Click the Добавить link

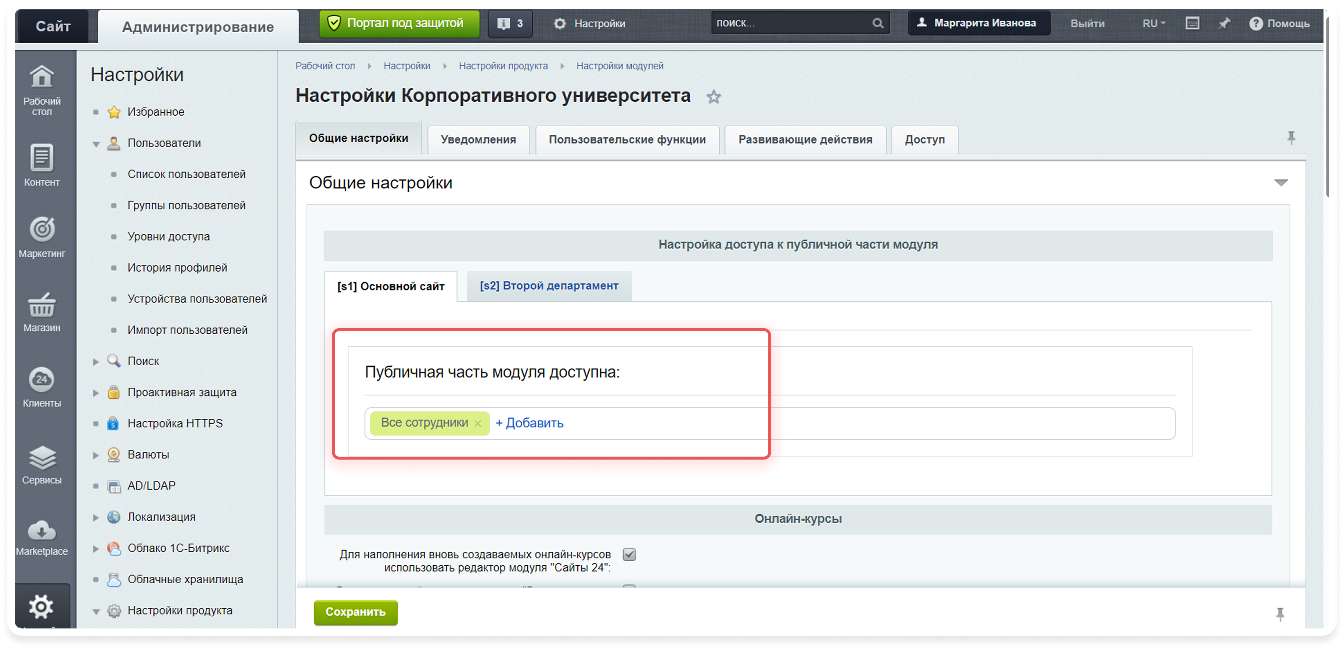(x=529, y=423)
